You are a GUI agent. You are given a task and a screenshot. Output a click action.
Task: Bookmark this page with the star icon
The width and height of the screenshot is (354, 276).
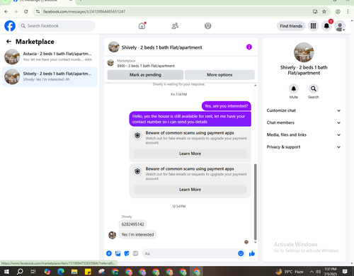click(324, 11)
